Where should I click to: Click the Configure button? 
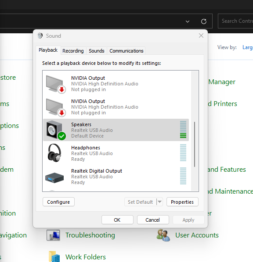click(58, 202)
